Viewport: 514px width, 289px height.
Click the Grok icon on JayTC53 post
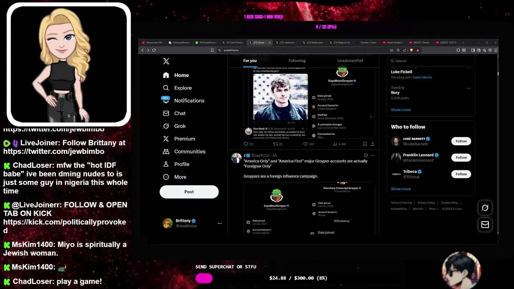click(365, 155)
